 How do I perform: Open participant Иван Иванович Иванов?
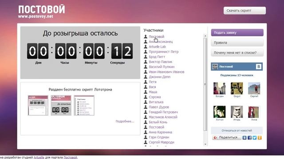(166, 72)
